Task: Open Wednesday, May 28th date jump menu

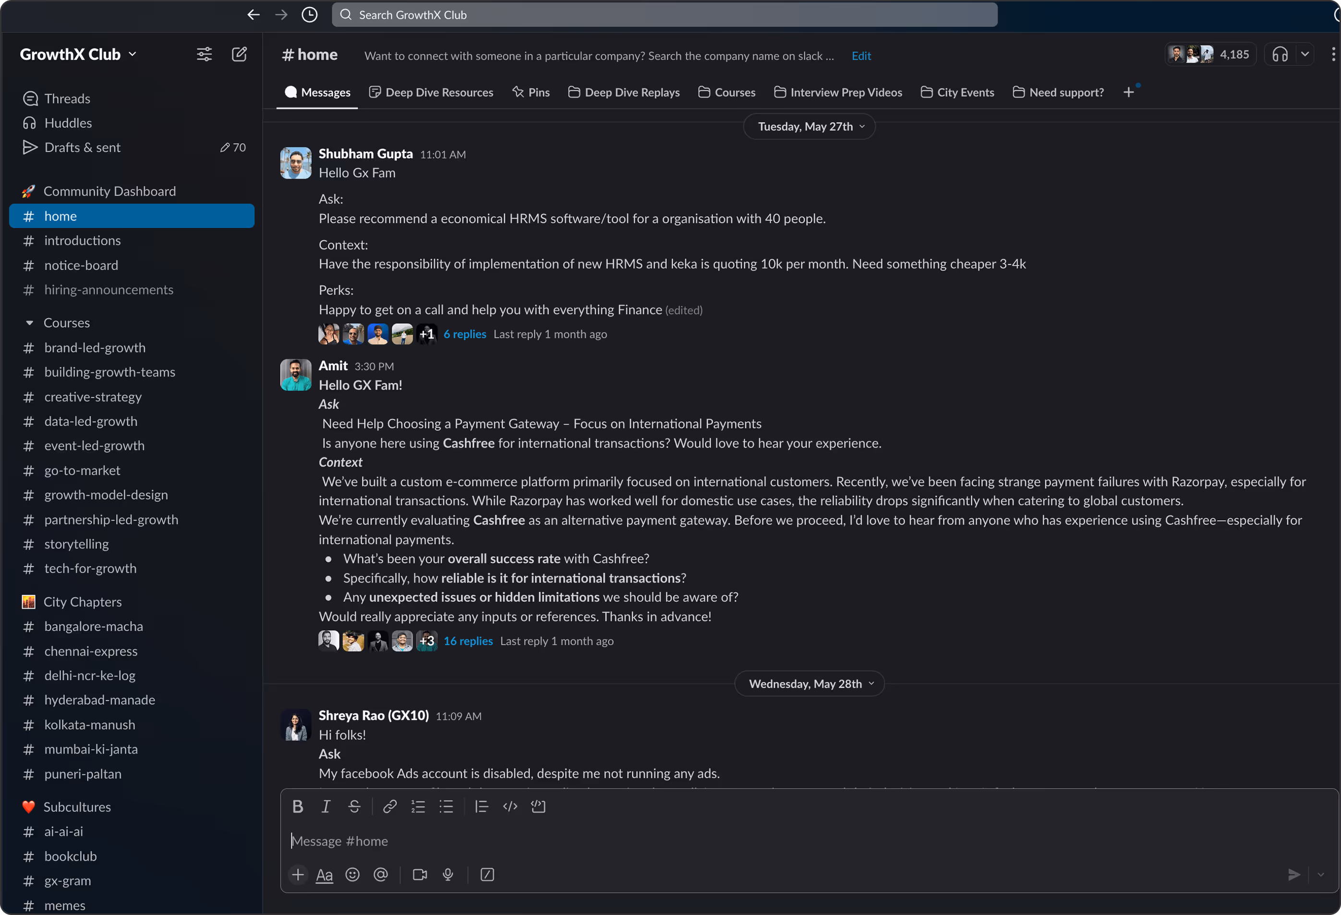Action: point(809,683)
